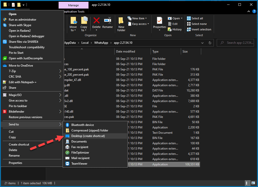Click Pin to taskbar
Image resolution: width=258 pixels, height=187 pixels.
tap(32, 106)
